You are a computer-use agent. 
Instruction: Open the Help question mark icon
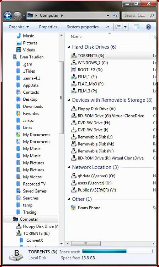pos(148,27)
